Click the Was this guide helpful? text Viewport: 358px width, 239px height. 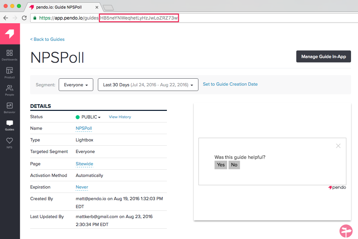240,157
